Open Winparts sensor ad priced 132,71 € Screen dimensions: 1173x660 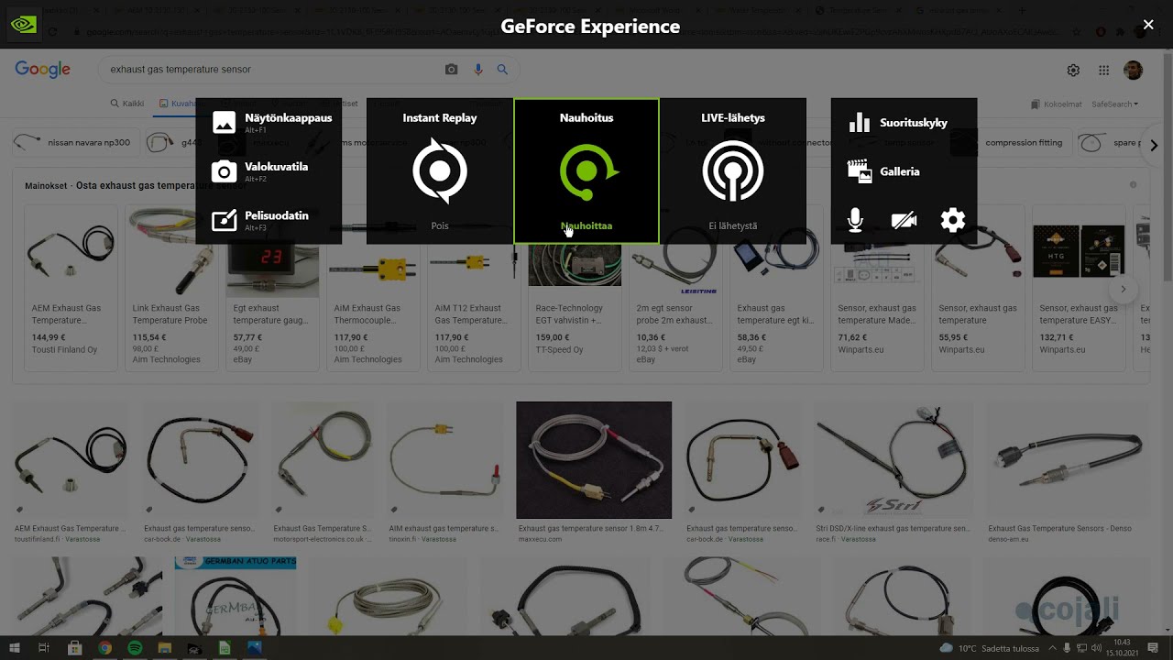(1079, 287)
